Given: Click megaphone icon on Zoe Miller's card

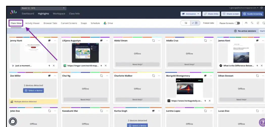Looking at the screenshot, I should click(x=49, y=76).
